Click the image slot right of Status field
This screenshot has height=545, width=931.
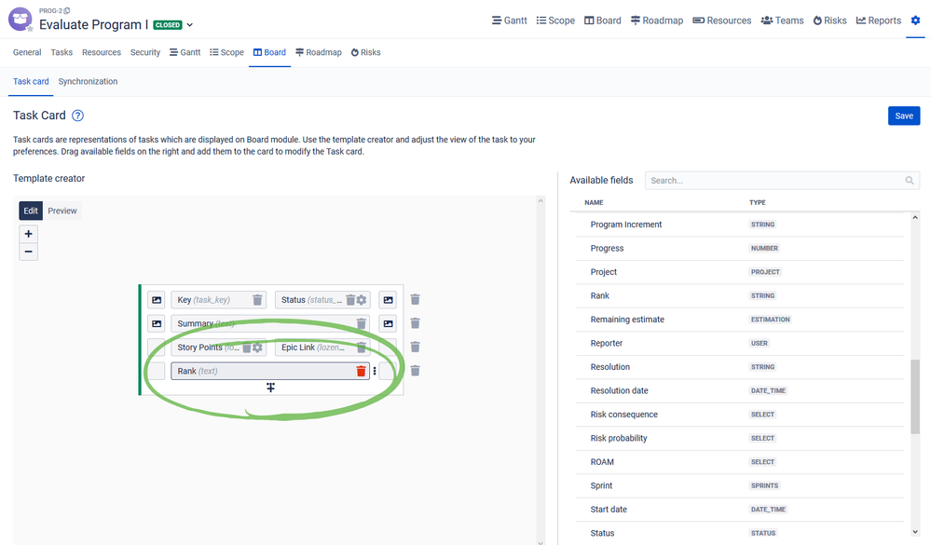pyautogui.click(x=388, y=300)
